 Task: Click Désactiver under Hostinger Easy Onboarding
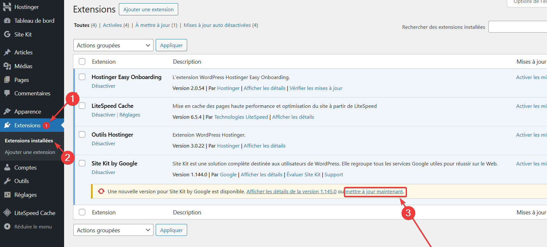pos(104,86)
